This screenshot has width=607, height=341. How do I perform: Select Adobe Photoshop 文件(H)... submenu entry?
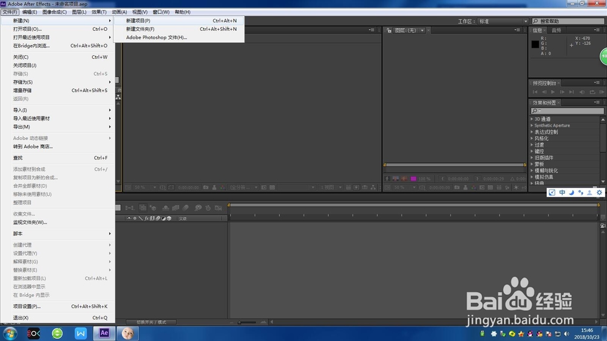[x=179, y=38]
